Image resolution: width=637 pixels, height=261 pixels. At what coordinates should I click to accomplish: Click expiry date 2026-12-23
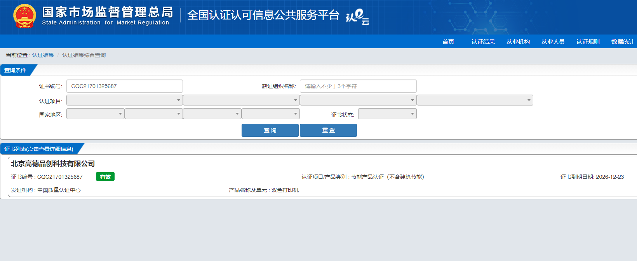point(610,177)
